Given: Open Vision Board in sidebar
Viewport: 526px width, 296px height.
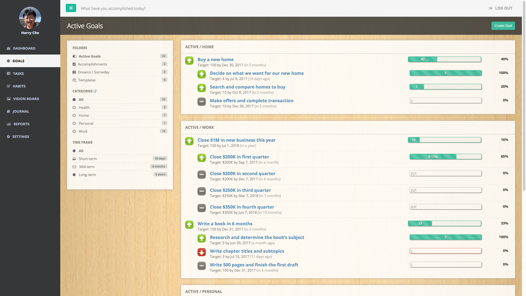Looking at the screenshot, I should (x=26, y=99).
